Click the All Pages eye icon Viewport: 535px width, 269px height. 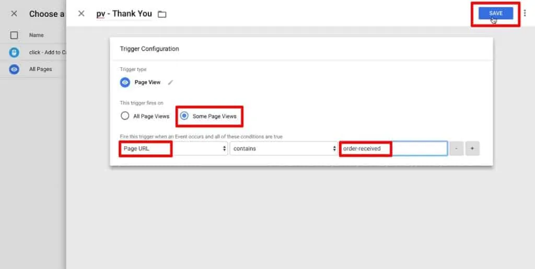pyautogui.click(x=14, y=69)
